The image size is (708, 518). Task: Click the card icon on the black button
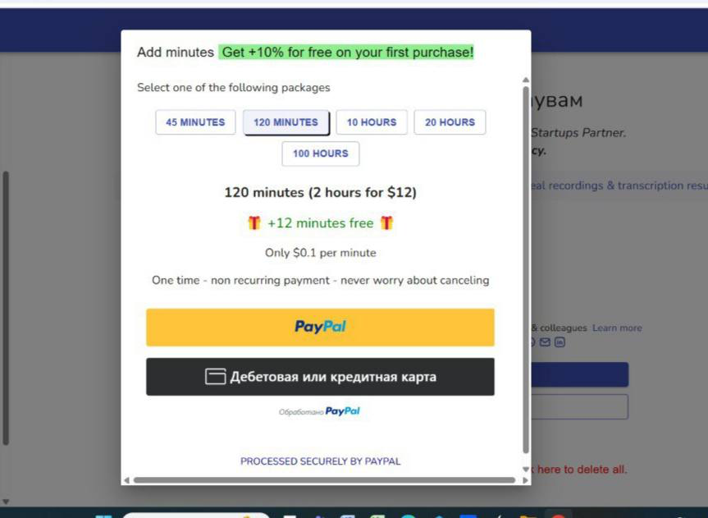tap(216, 377)
